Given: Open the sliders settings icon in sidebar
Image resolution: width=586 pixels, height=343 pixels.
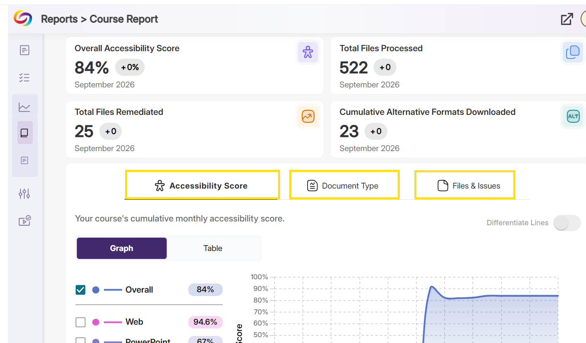Looking at the screenshot, I should (x=25, y=194).
